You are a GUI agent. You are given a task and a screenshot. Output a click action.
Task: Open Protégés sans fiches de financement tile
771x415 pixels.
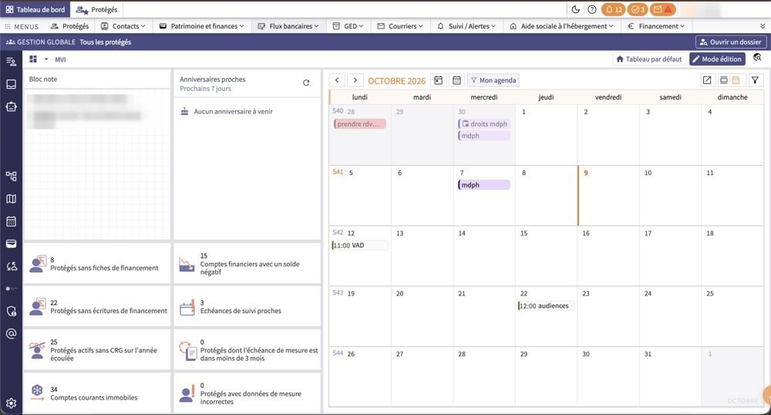97,264
